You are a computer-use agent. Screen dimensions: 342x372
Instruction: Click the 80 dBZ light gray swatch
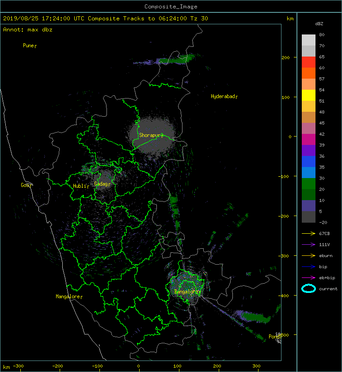point(308,40)
